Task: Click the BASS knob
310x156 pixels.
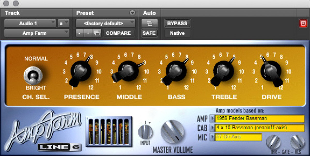Action: (x=176, y=71)
